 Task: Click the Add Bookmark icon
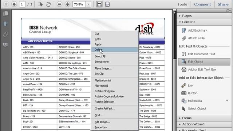click(x=184, y=30)
